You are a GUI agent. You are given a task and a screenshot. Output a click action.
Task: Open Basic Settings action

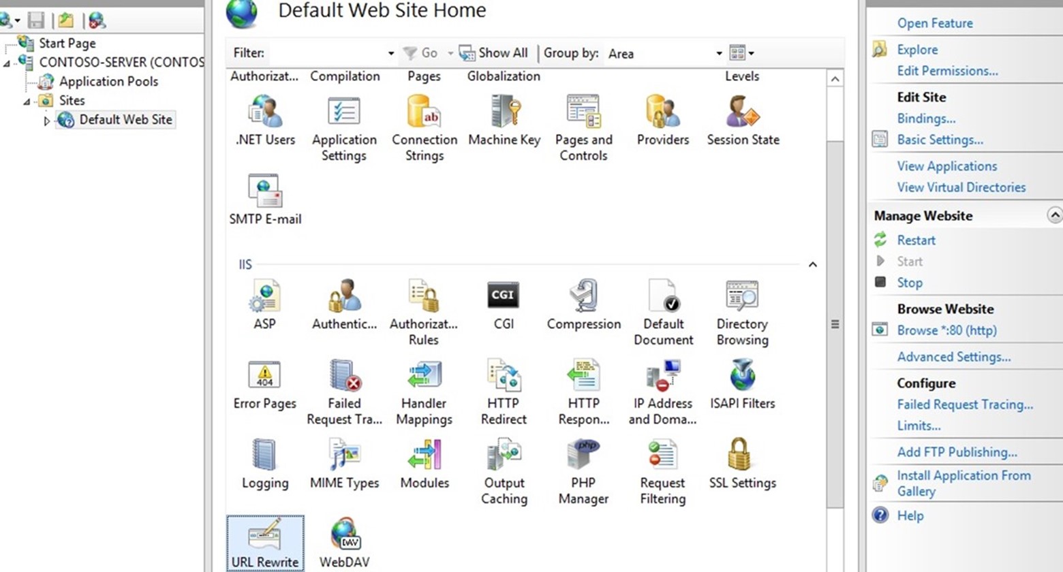940,140
